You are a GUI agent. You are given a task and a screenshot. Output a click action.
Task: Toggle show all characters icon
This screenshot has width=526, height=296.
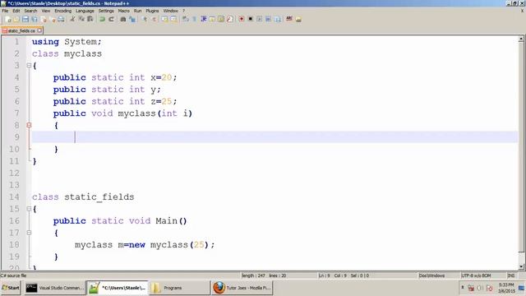point(194,19)
